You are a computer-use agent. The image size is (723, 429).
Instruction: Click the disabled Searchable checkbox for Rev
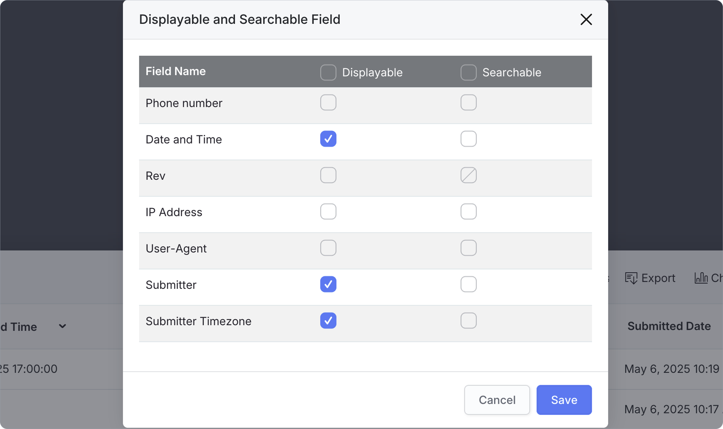(x=469, y=175)
